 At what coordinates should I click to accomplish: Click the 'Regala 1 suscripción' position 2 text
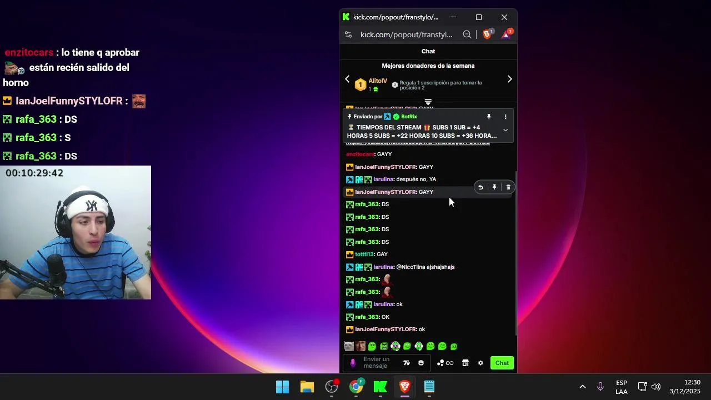440,85
